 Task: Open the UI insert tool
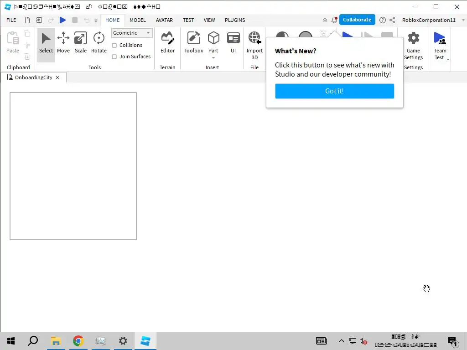(x=233, y=42)
